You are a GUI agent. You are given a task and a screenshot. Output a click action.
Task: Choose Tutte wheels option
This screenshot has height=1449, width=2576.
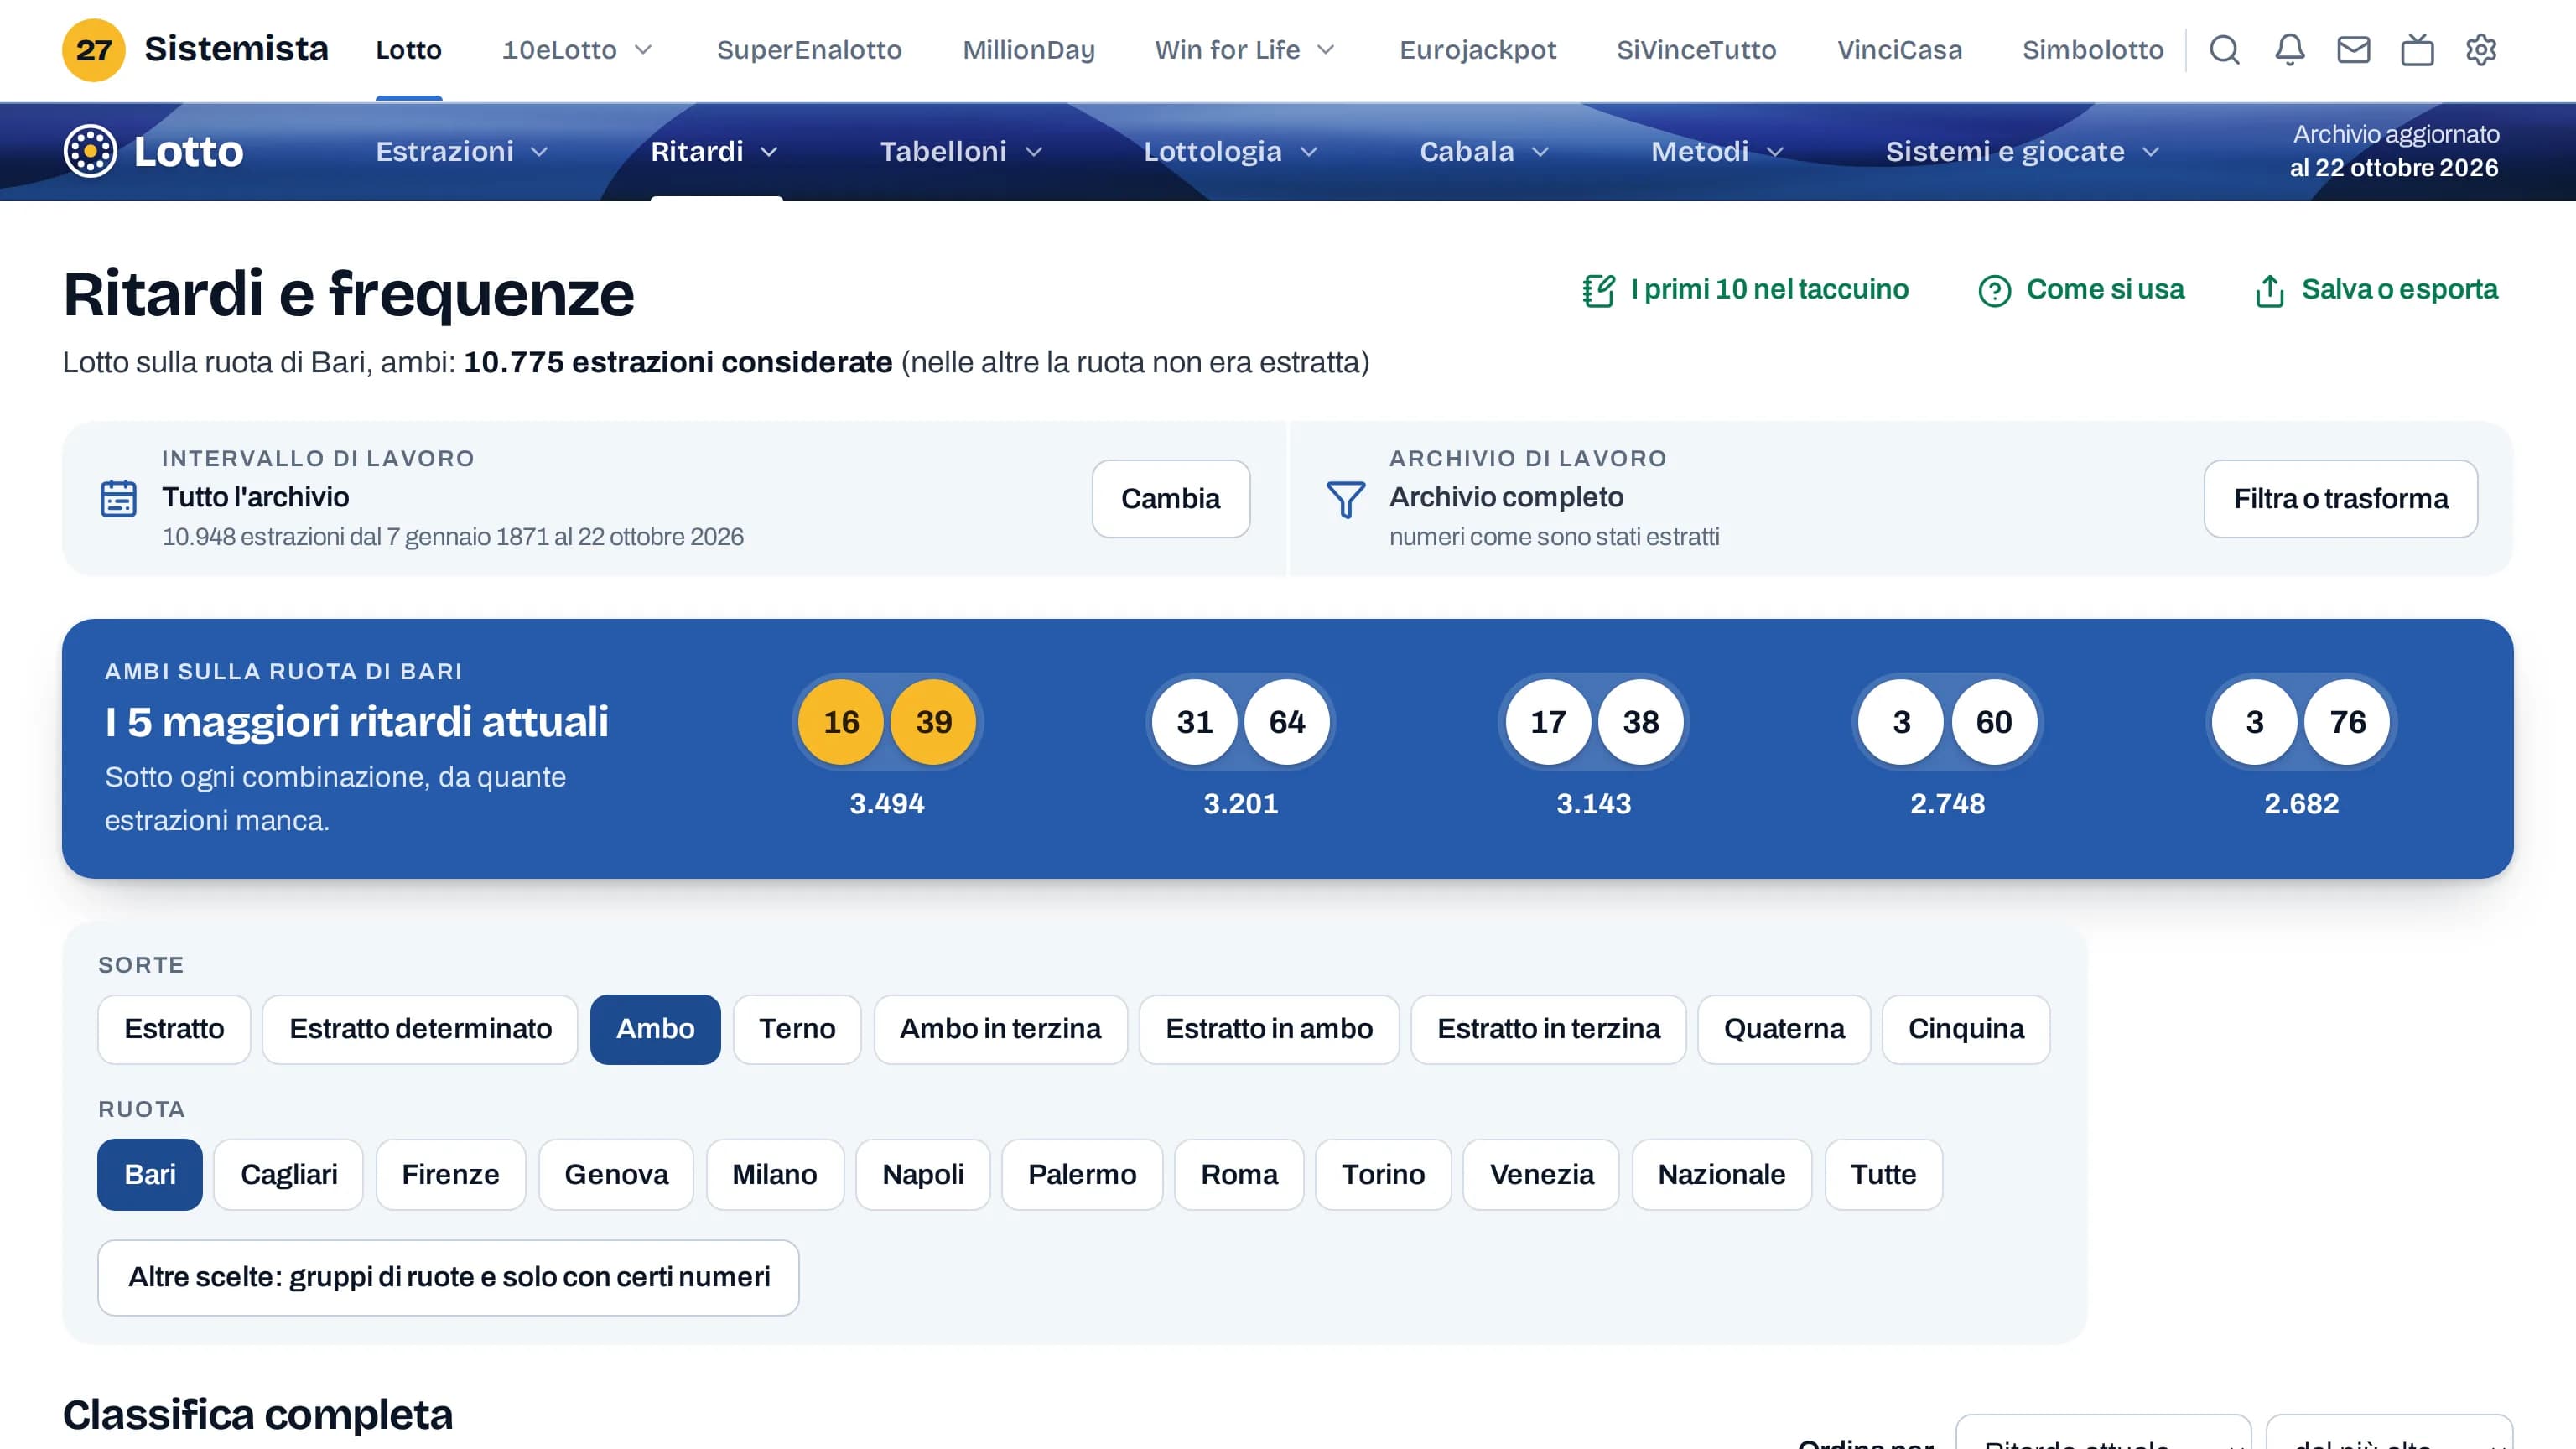click(x=1883, y=1174)
